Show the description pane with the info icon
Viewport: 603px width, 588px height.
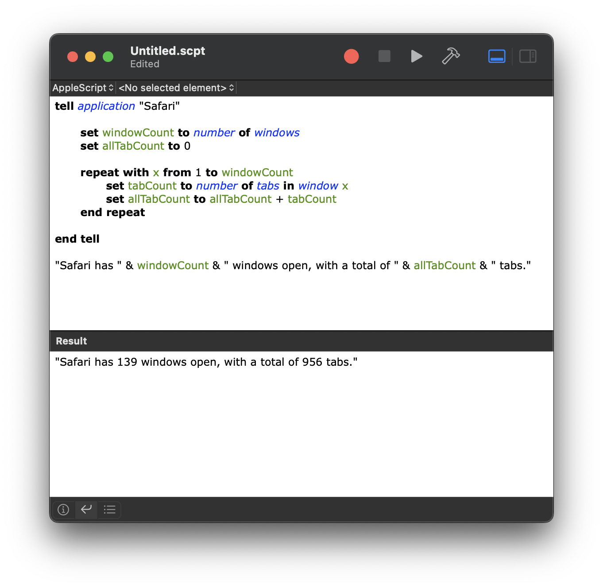(x=63, y=510)
